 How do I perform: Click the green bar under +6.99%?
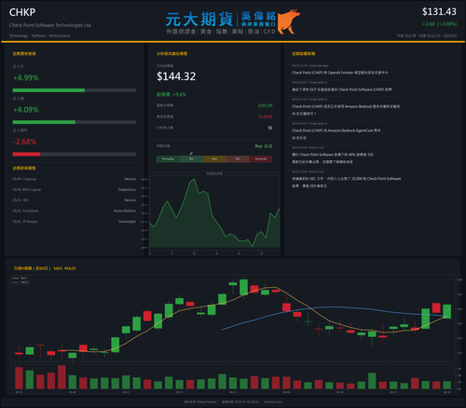(x=48, y=90)
